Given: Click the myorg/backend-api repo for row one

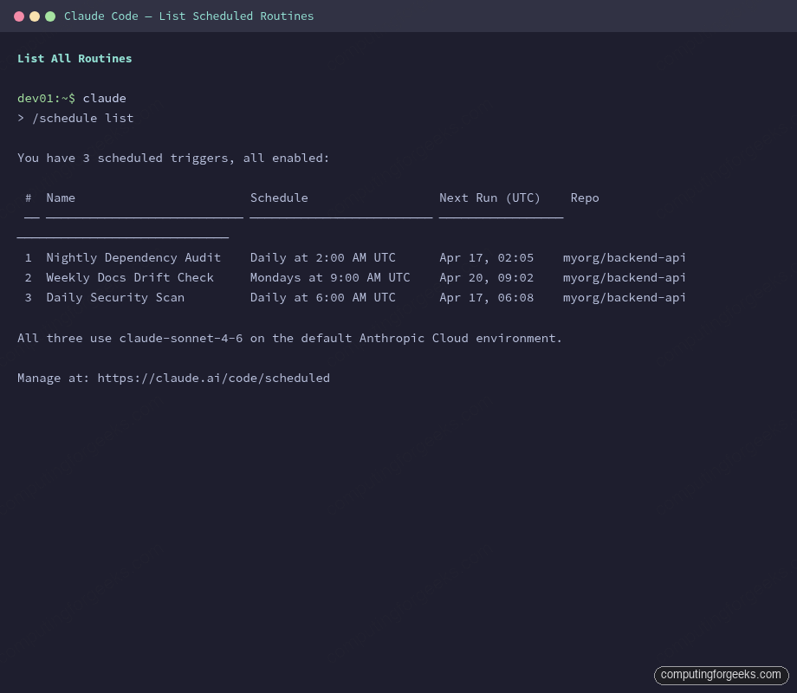Looking at the screenshot, I should 625,257.
